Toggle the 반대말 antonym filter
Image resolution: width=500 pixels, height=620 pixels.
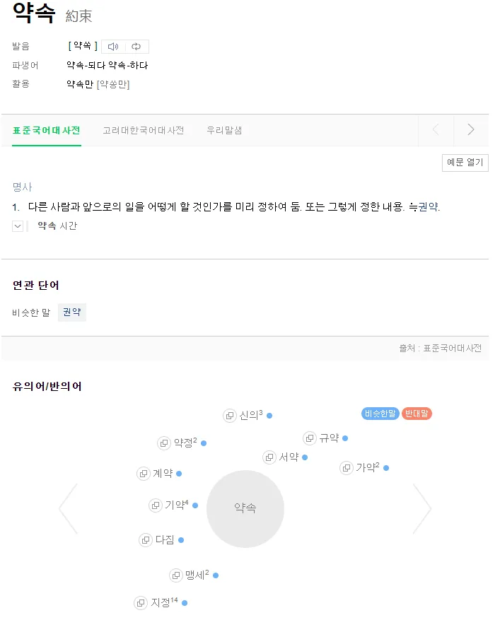[x=417, y=414]
